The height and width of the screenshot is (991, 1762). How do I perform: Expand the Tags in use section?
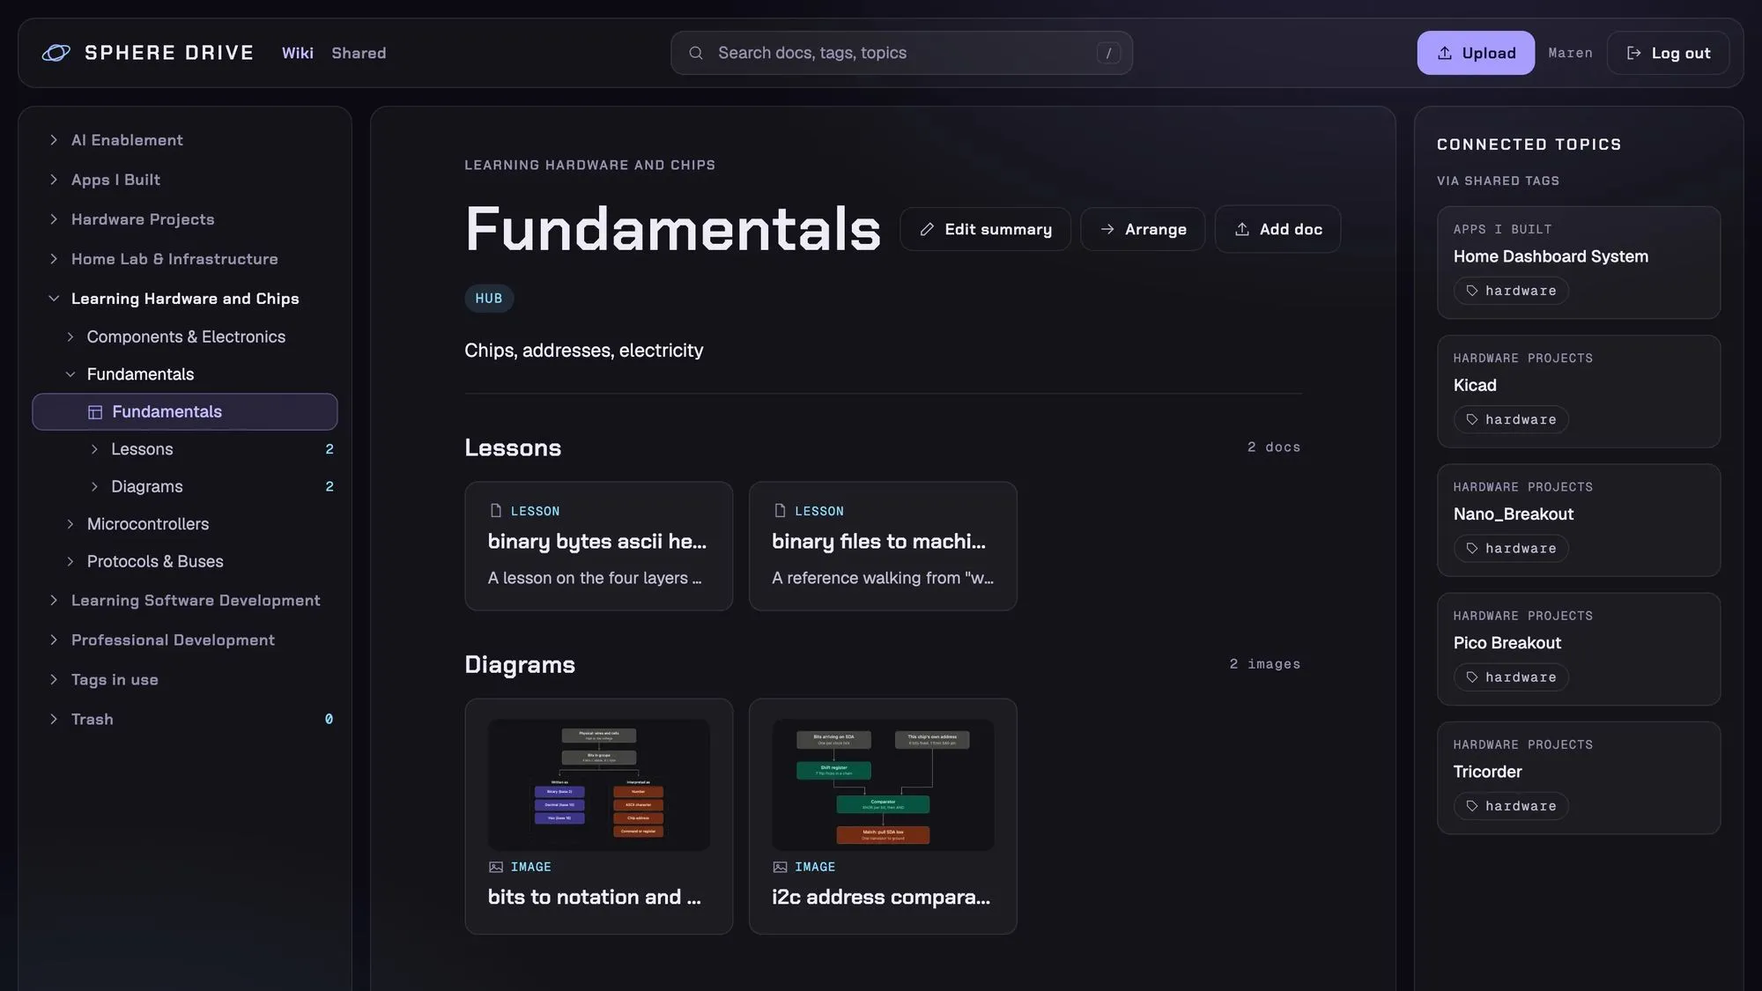(54, 680)
